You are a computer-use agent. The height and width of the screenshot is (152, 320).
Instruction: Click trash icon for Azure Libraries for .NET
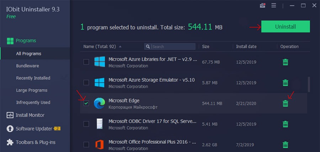(285, 62)
